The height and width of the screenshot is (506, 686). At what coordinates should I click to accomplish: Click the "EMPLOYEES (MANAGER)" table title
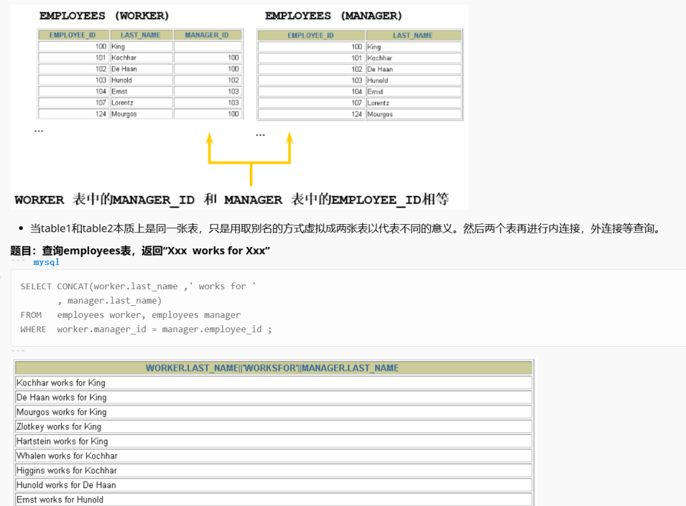point(334,16)
